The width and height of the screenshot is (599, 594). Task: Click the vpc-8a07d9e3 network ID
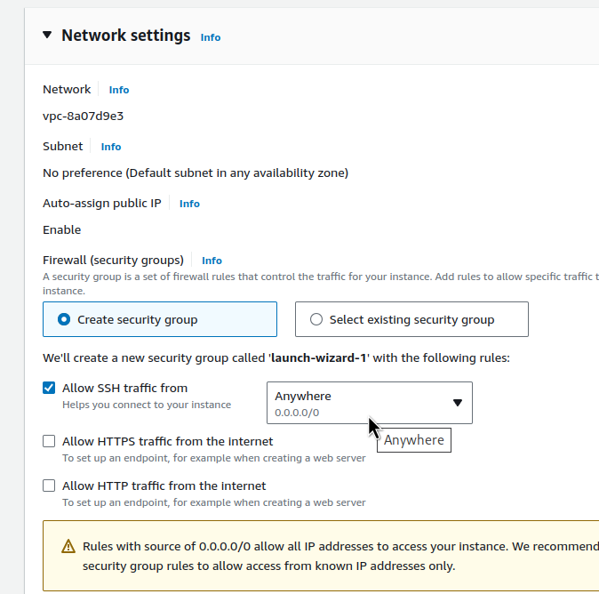84,116
